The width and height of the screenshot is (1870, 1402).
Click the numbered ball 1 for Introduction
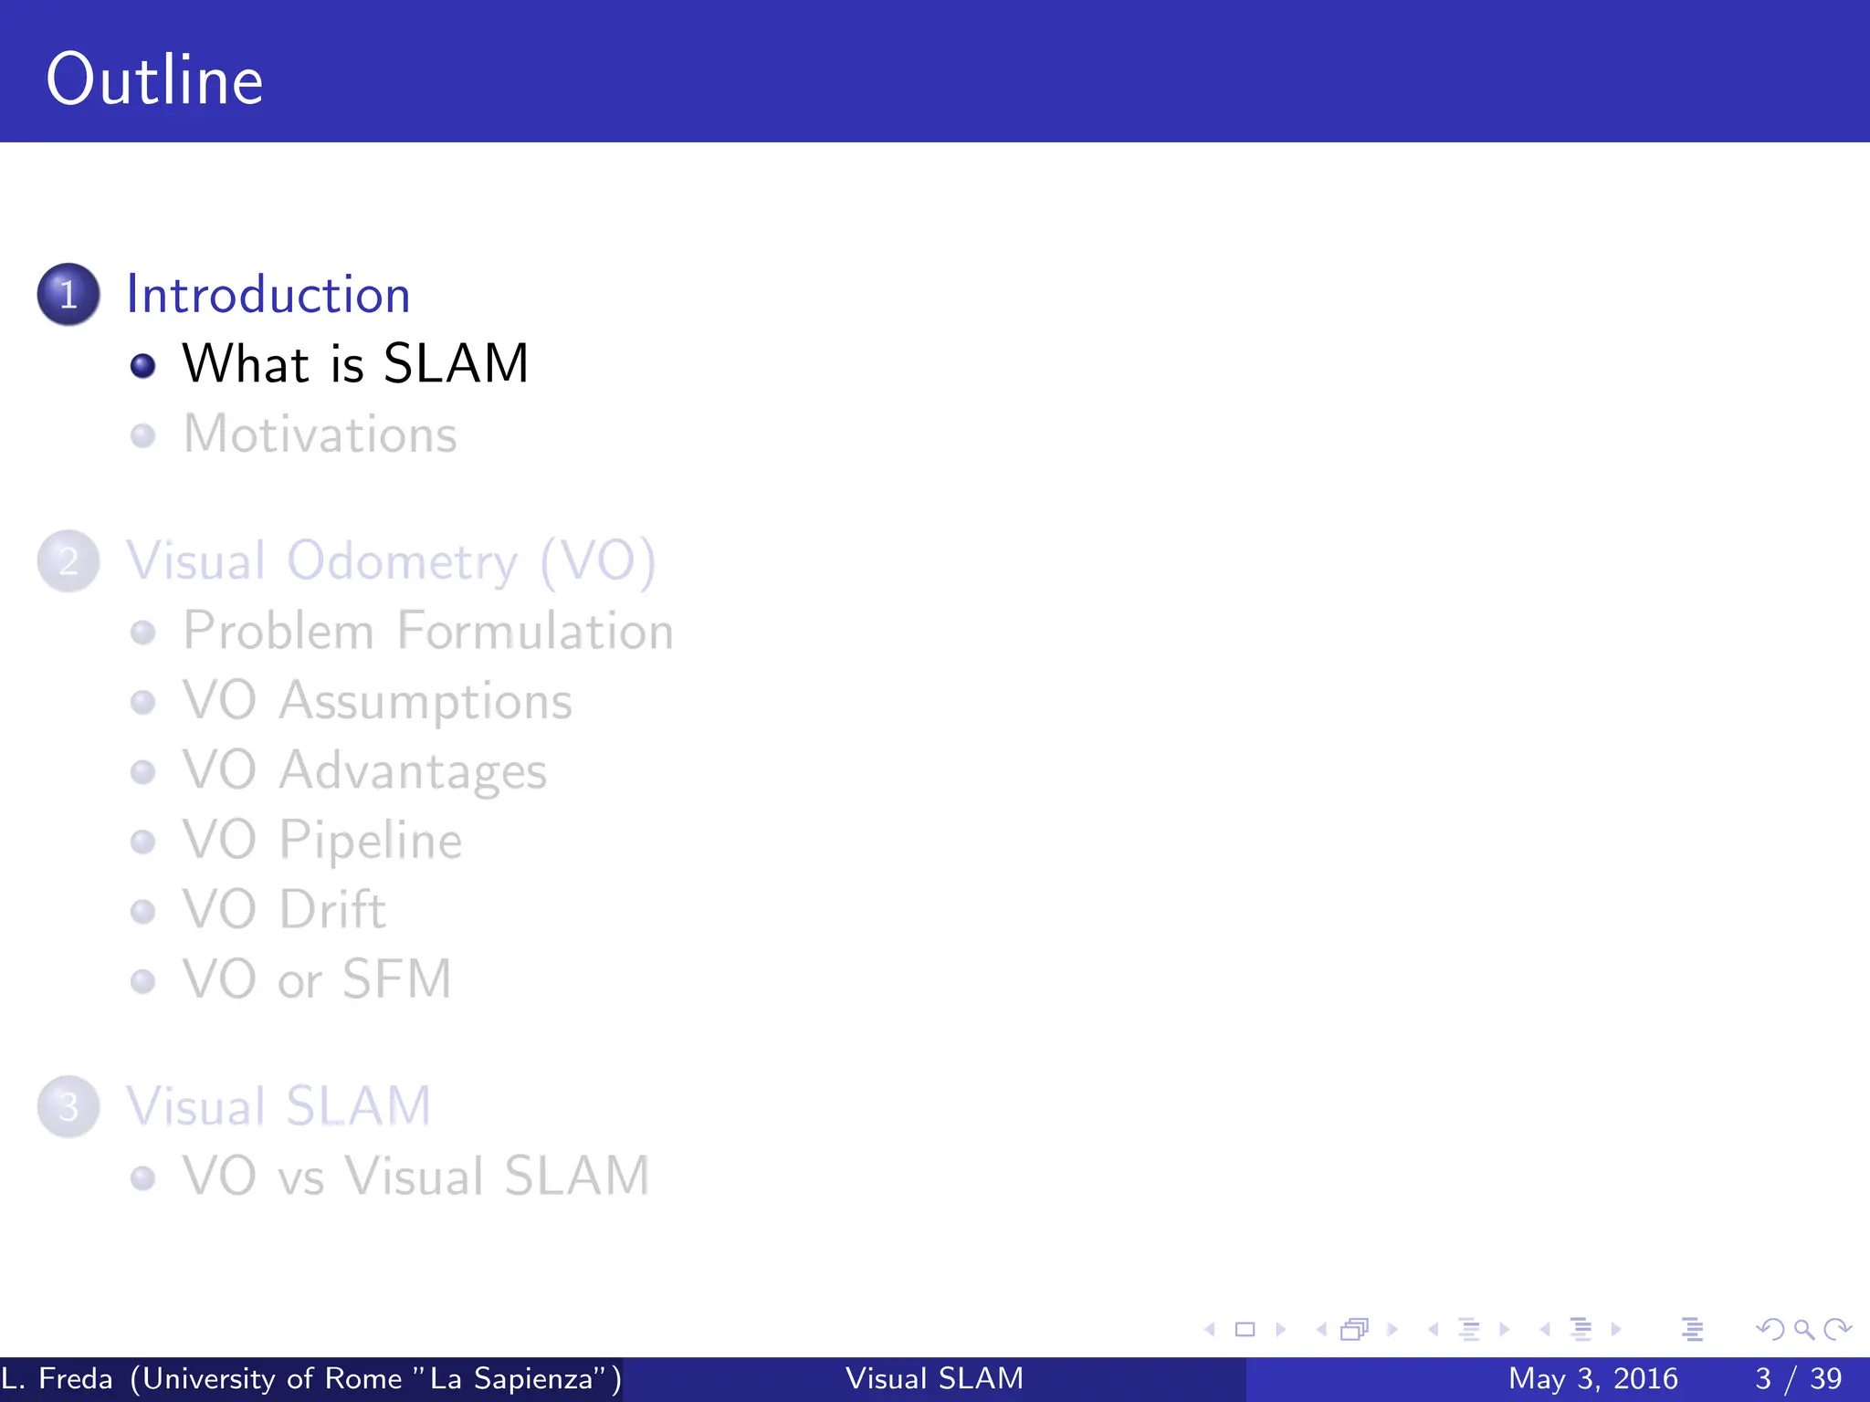68,294
